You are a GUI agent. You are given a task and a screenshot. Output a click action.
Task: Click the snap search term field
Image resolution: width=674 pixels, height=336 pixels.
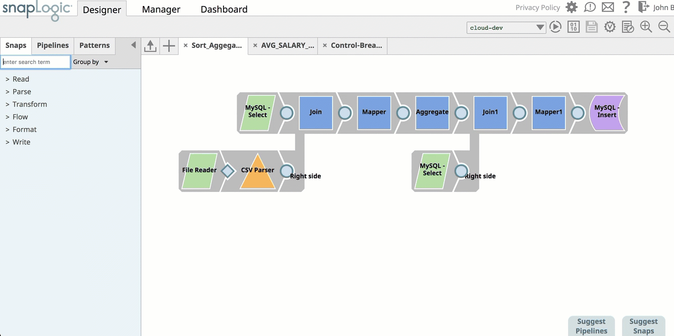click(x=35, y=62)
